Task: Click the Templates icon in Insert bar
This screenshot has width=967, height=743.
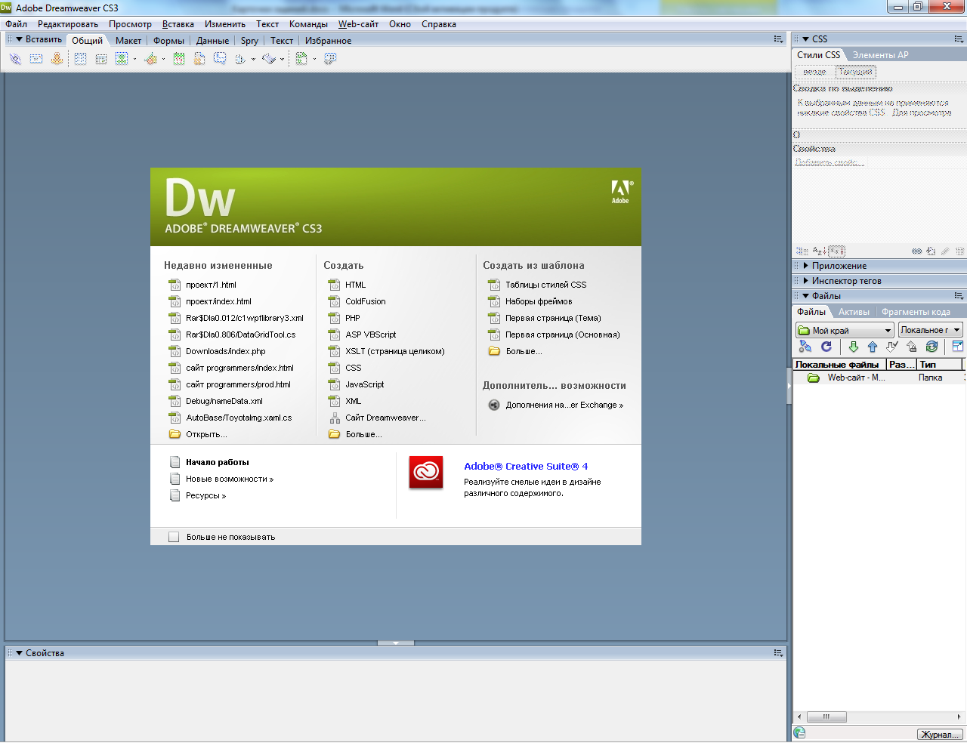Action: click(x=301, y=59)
